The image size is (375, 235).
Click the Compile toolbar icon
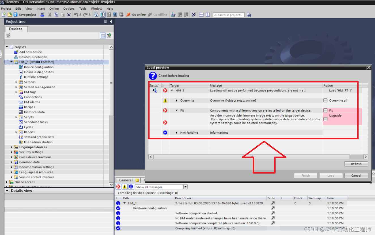[x=96, y=15]
